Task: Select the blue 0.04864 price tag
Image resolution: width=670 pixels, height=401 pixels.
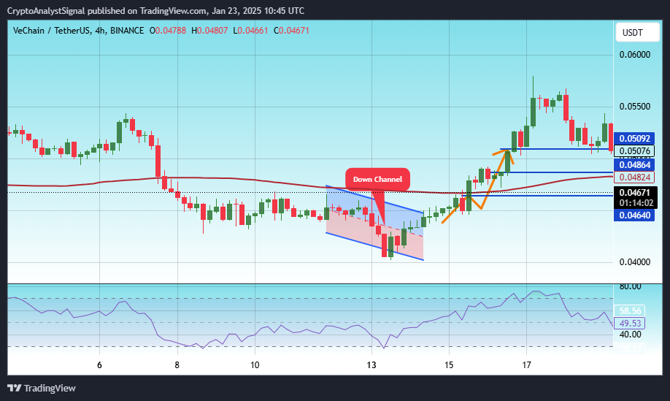Action: point(634,165)
